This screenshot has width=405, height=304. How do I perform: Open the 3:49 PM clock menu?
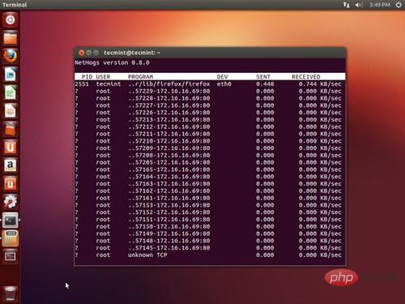pos(380,5)
